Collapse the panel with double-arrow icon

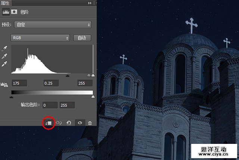coord(90,3)
